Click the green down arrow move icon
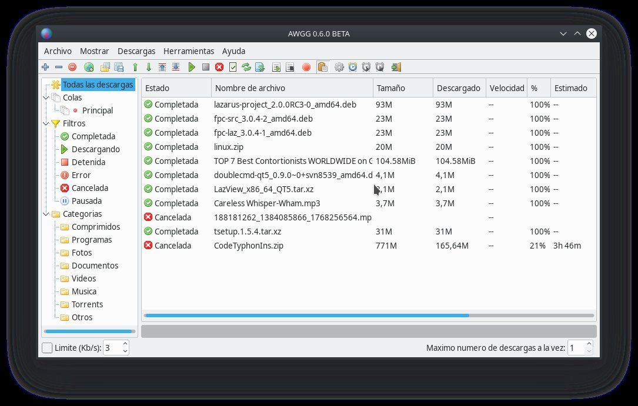This screenshot has height=406, width=638. [149, 67]
